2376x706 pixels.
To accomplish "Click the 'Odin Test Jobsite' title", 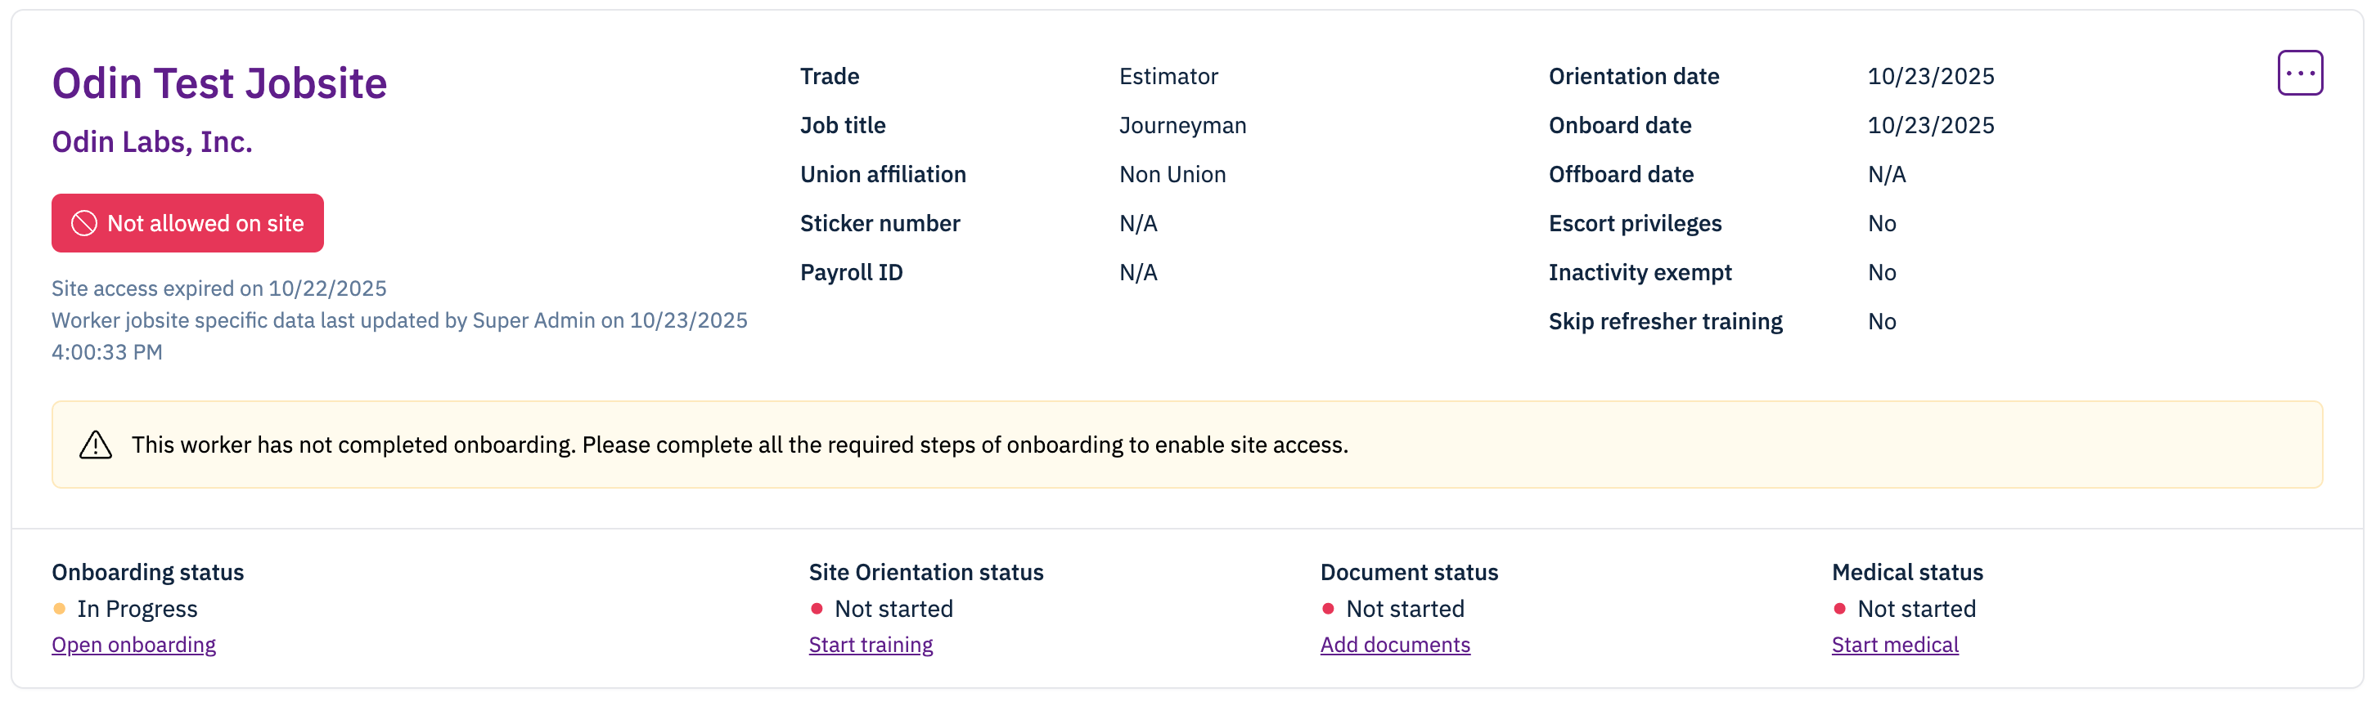I will (x=219, y=83).
